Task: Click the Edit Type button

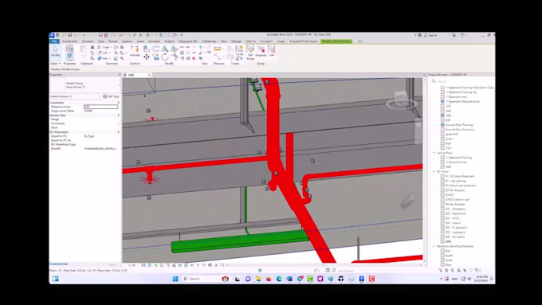Action: point(111,96)
